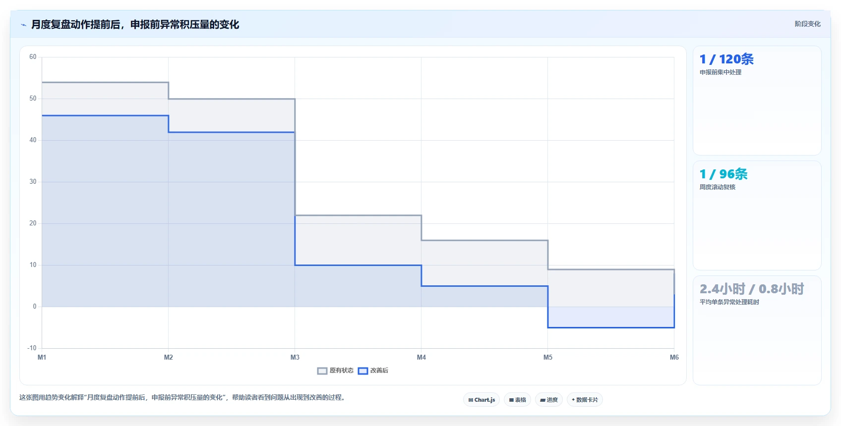This screenshot has width=841, height=426.
Task: Toggle the 原有状态 legend series
Action: coord(336,371)
